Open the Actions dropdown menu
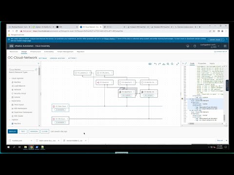Image resolution: width=234 pixels, height=175 pixels. [x=73, y=58]
